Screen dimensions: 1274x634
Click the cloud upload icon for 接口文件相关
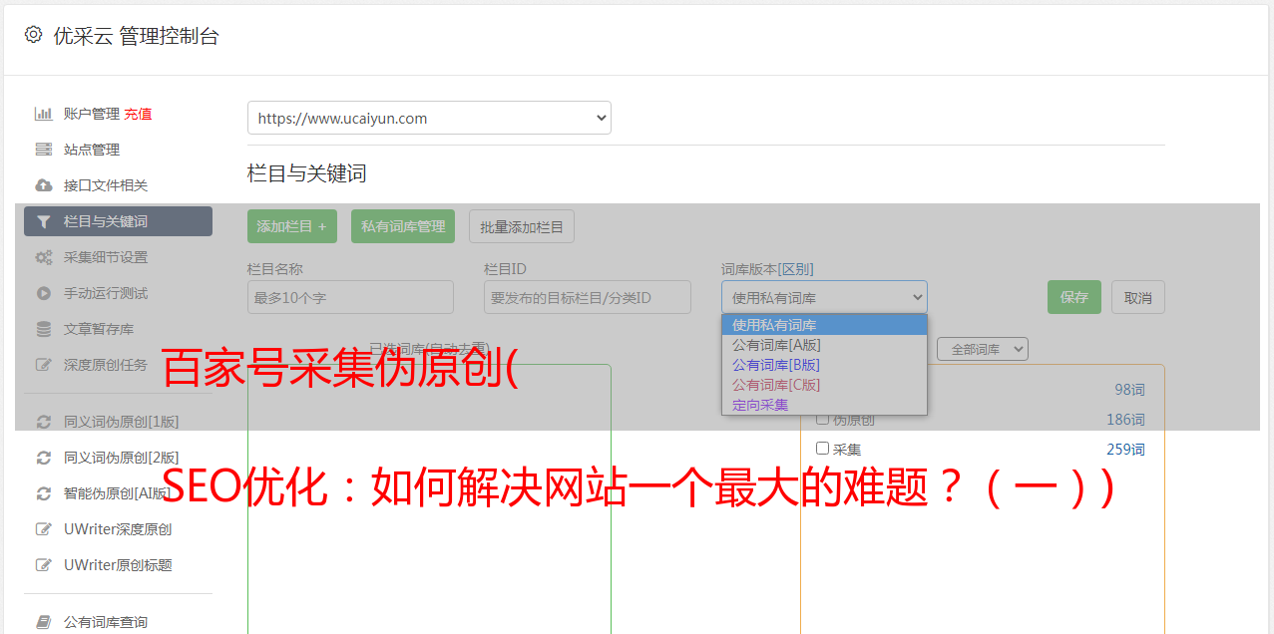pos(43,185)
